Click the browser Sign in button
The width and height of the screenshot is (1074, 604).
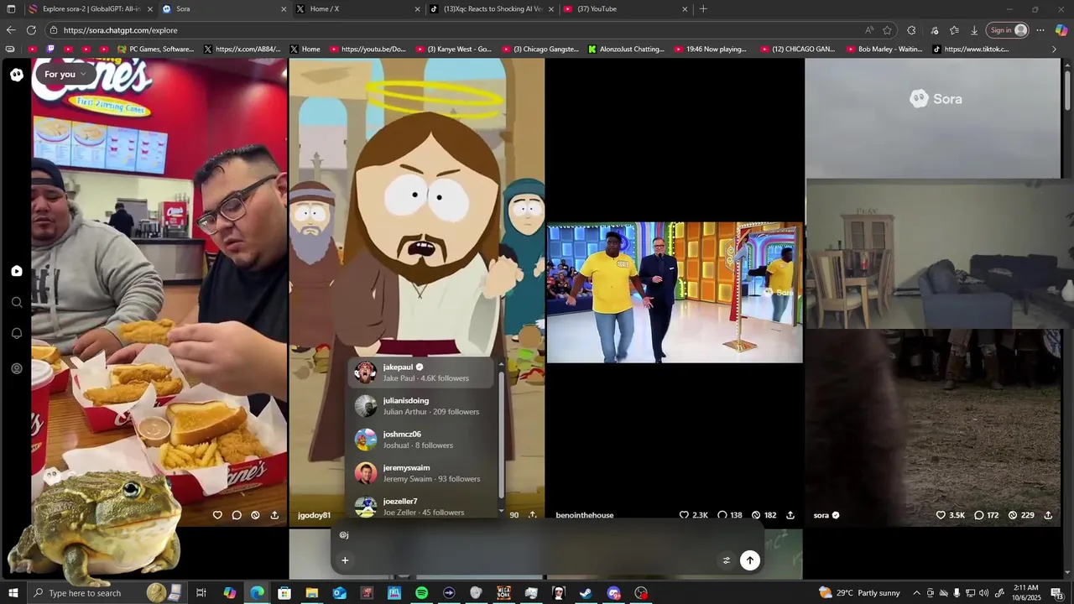(x=1008, y=30)
